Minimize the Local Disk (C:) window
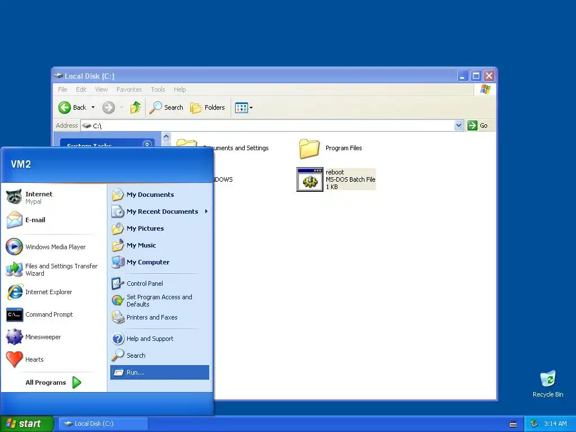Screen dimensions: 576x432 [463, 76]
